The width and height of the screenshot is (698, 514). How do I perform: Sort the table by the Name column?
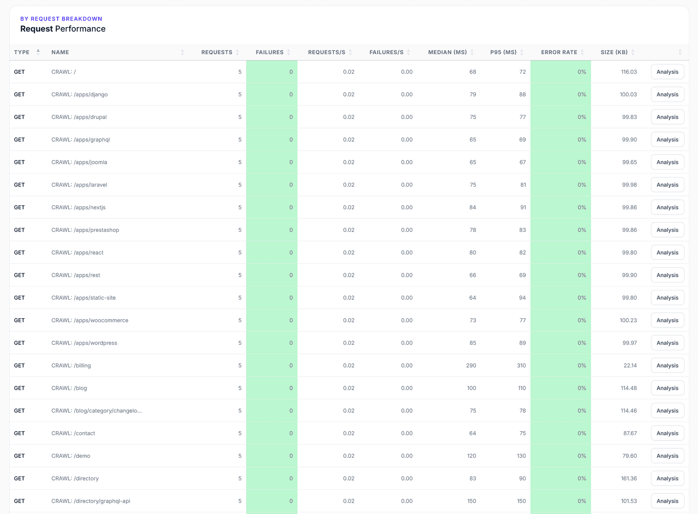tap(183, 52)
